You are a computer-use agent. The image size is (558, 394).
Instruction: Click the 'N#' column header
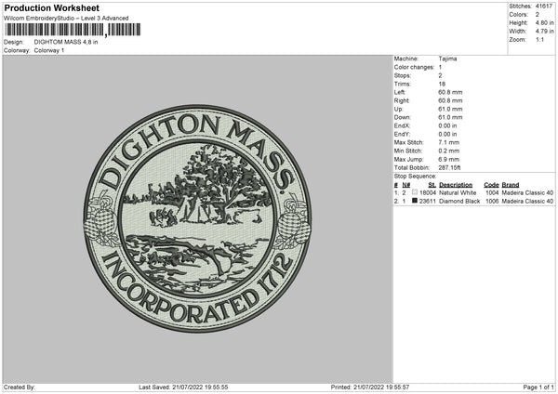[x=406, y=185]
